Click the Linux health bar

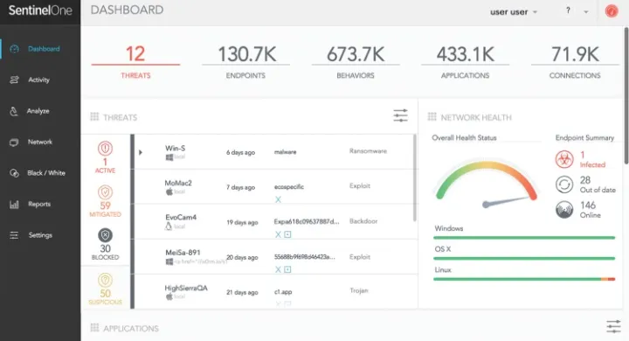click(524, 279)
